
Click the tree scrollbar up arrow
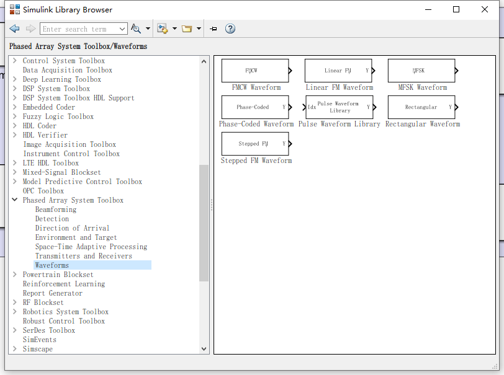click(x=204, y=61)
